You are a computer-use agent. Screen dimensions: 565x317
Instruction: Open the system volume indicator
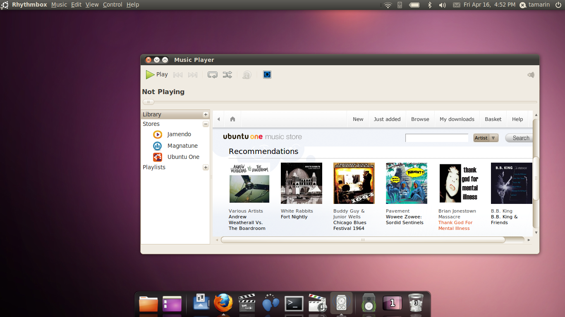coord(442,5)
